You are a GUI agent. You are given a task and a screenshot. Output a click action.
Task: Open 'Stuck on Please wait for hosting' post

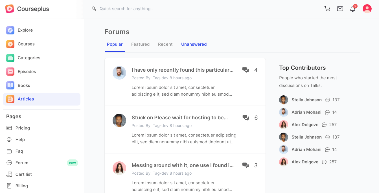179,118
